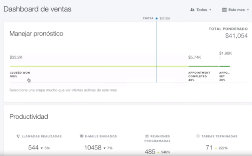The image size is (252, 156).
Task: Click the envelope icon for E-mails Enviados
Action: coord(82,136)
